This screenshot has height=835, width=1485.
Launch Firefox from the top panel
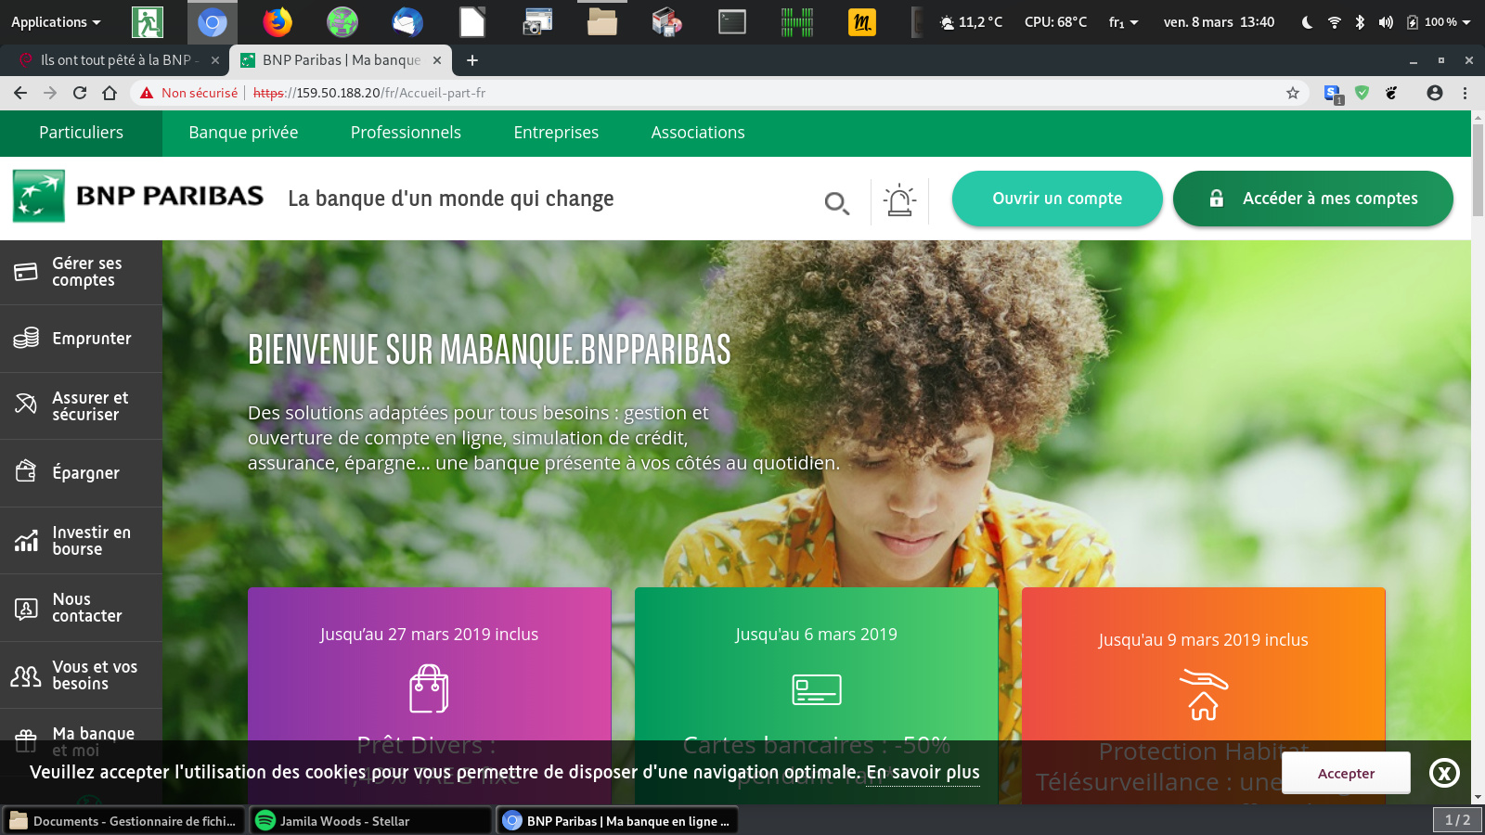(x=277, y=21)
